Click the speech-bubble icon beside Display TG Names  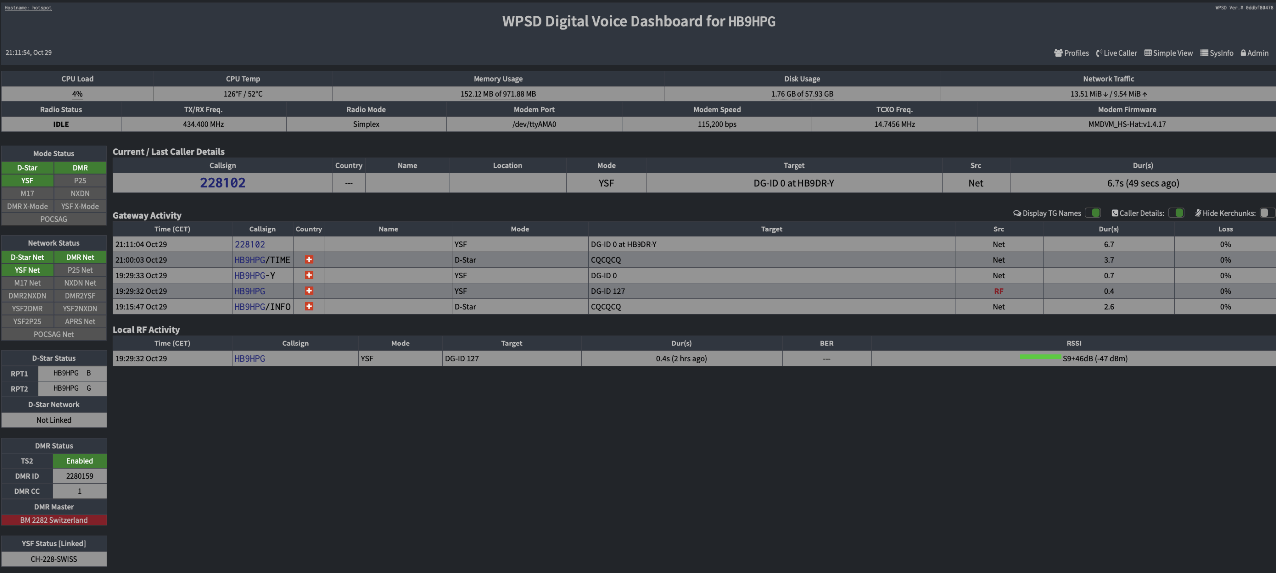coord(1017,213)
